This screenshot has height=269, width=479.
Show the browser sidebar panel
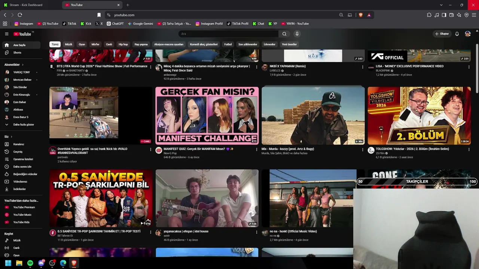[x=444, y=15]
